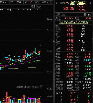Click 换指标 to change indicator
Image resolution: width=93 pixels, height=103 pixels.
35,87
